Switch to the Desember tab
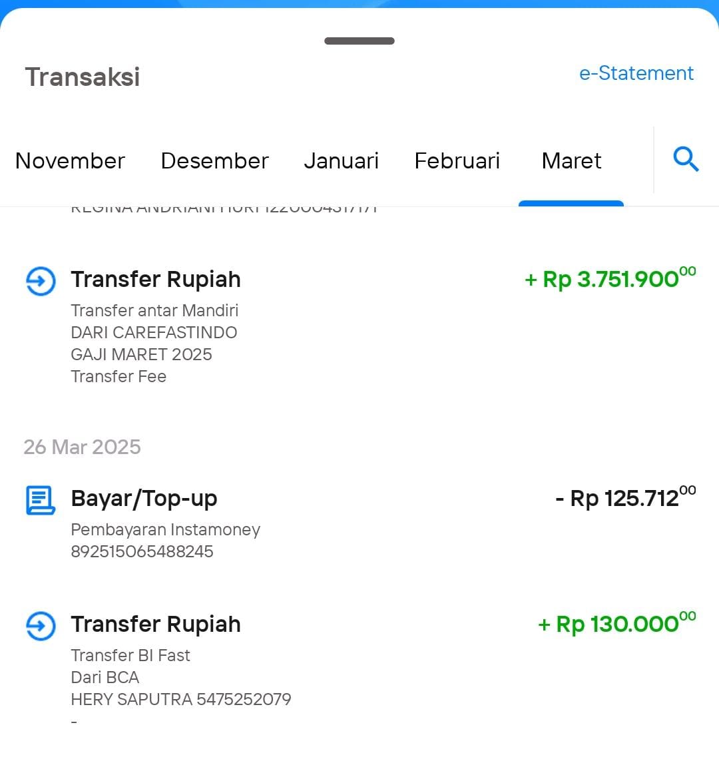 coord(214,160)
